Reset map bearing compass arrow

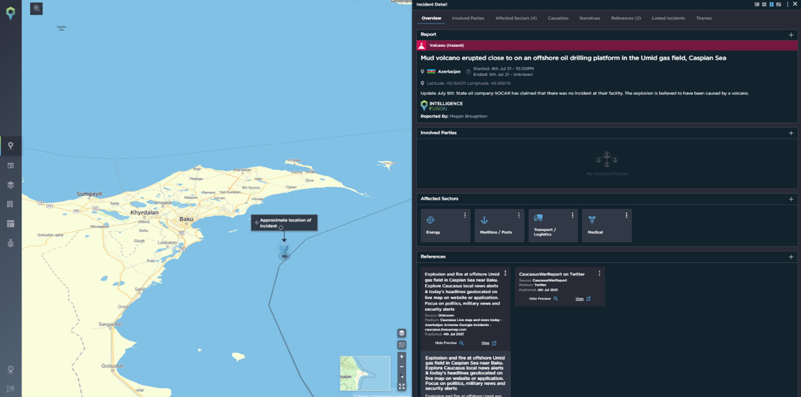402,377
